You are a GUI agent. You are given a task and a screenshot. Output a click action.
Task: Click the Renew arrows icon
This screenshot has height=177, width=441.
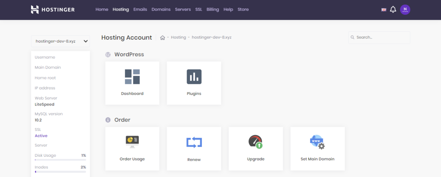click(x=194, y=142)
